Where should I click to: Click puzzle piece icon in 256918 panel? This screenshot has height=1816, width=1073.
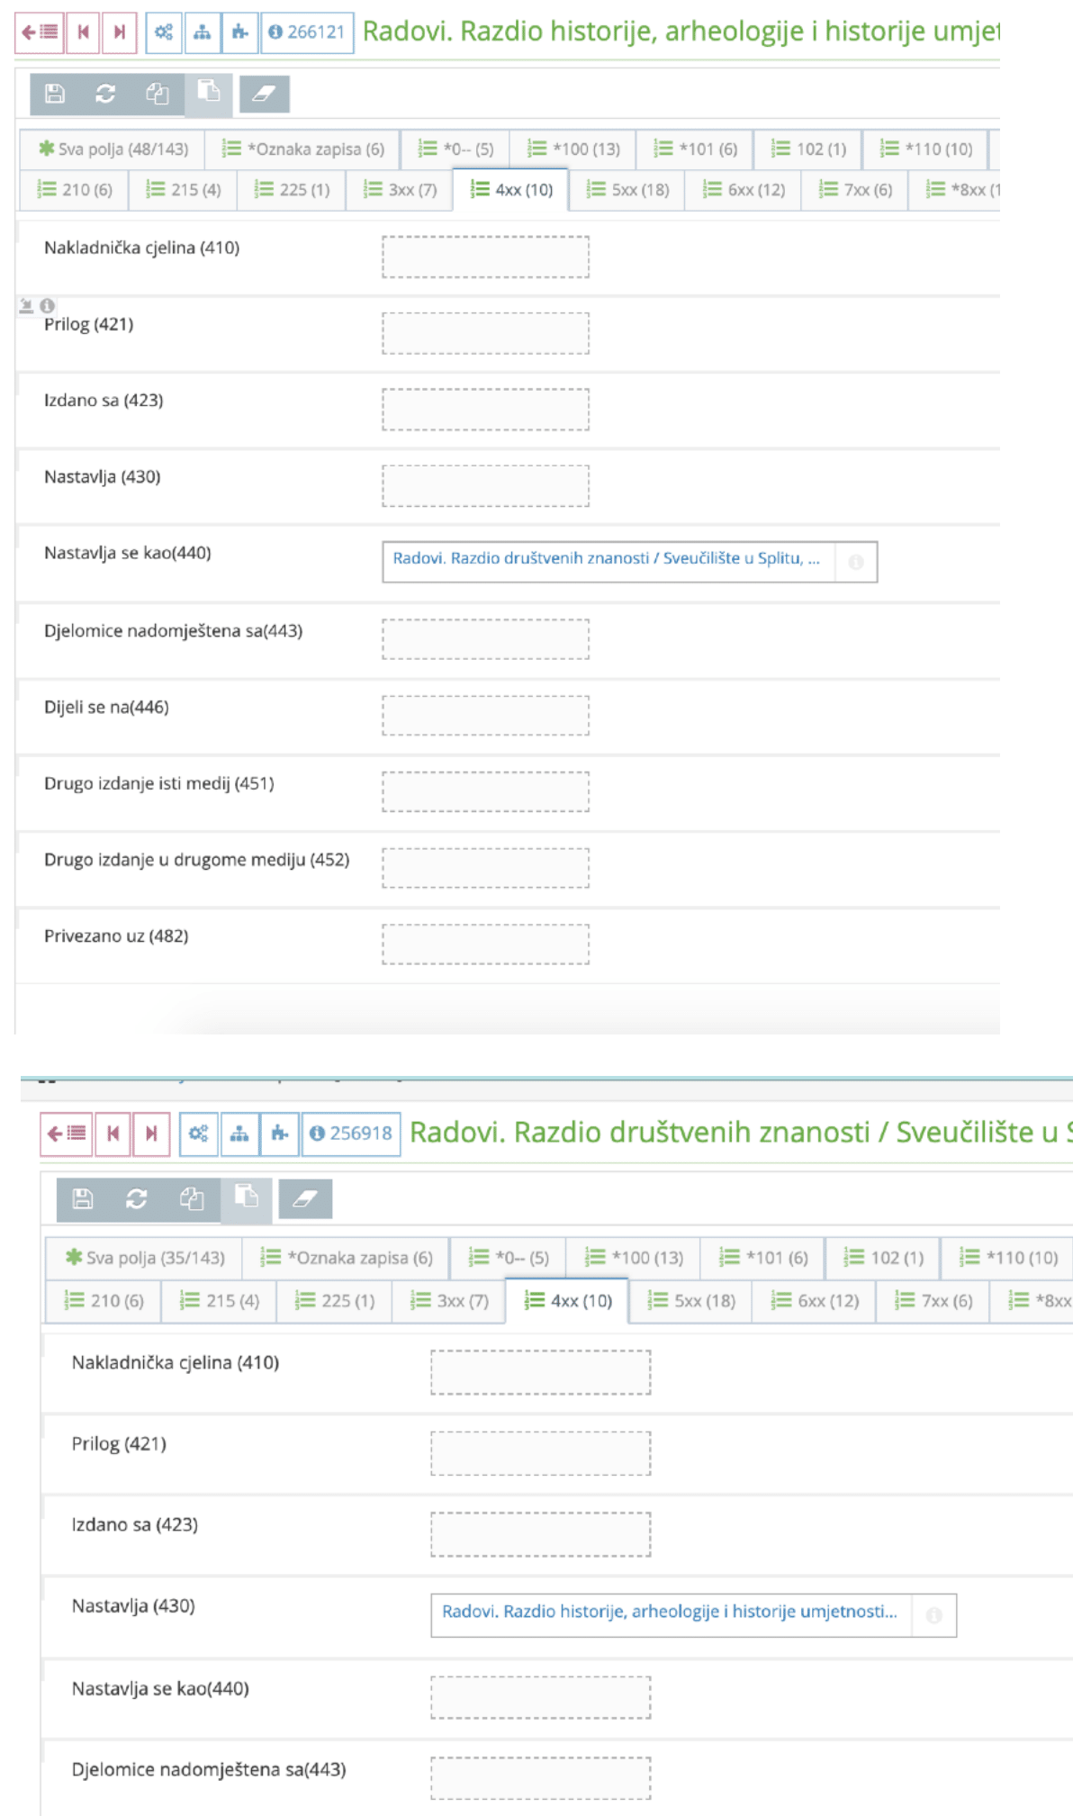click(x=280, y=1133)
